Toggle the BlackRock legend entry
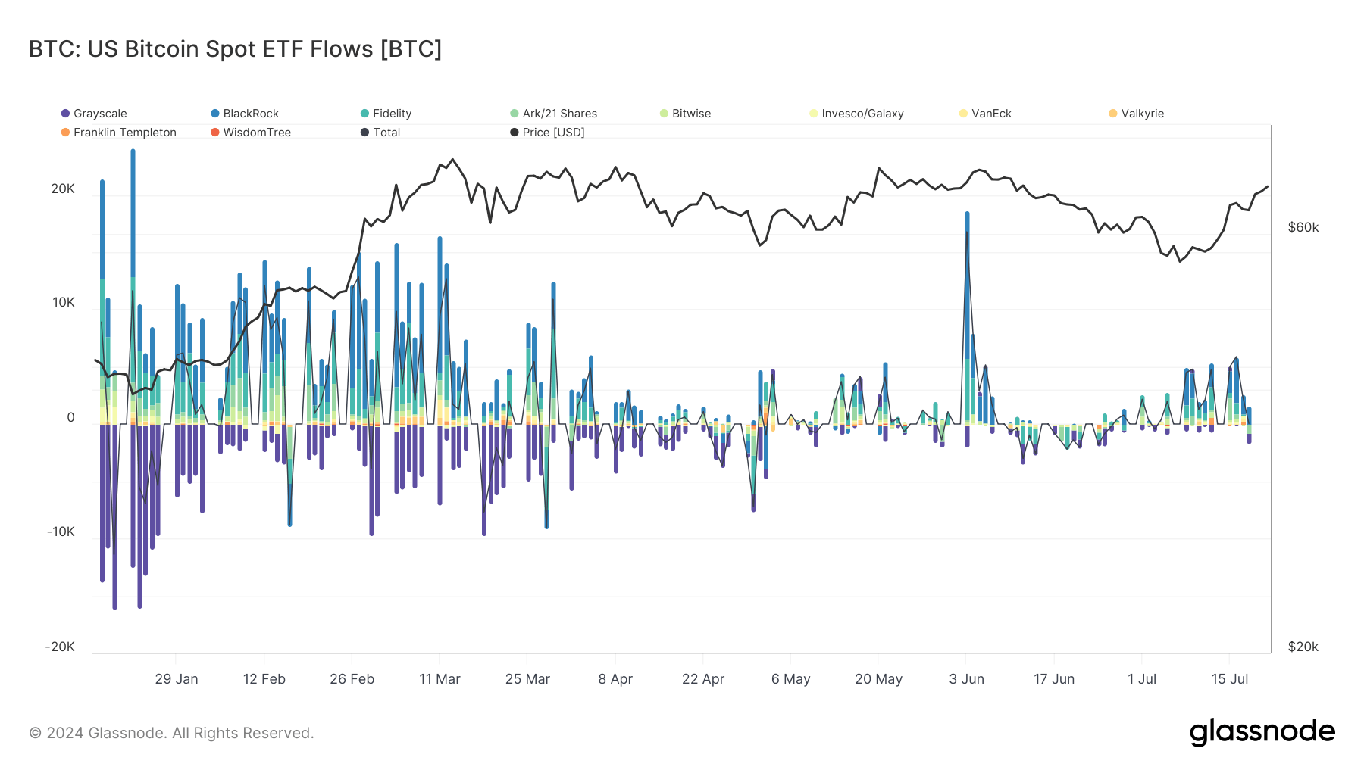This screenshot has height=767, width=1364. [245, 114]
